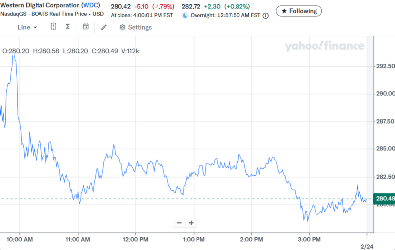395x250 pixels.
Task: Select the pencil draw tool
Action: pyautogui.click(x=104, y=27)
